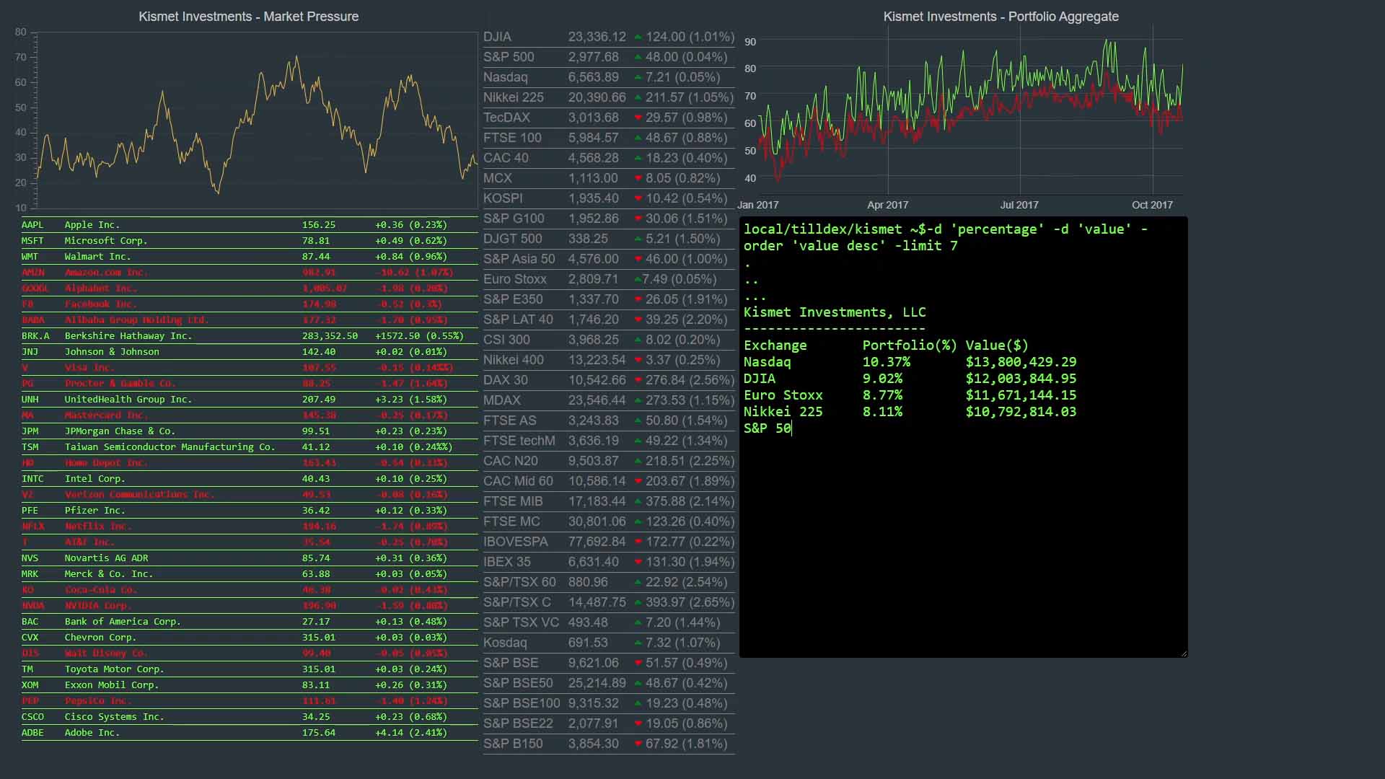The width and height of the screenshot is (1385, 779).
Task: Select Novartis AG ADR row name
Action: pos(106,558)
